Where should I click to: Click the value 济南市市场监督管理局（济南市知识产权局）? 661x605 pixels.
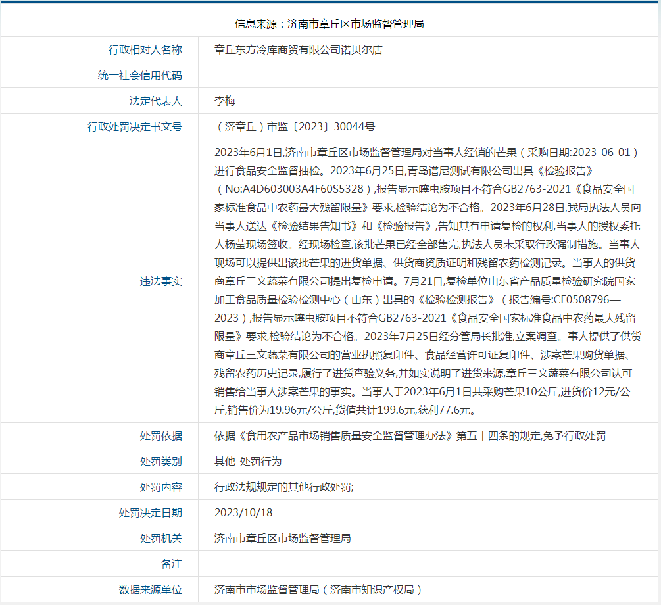[319, 590]
